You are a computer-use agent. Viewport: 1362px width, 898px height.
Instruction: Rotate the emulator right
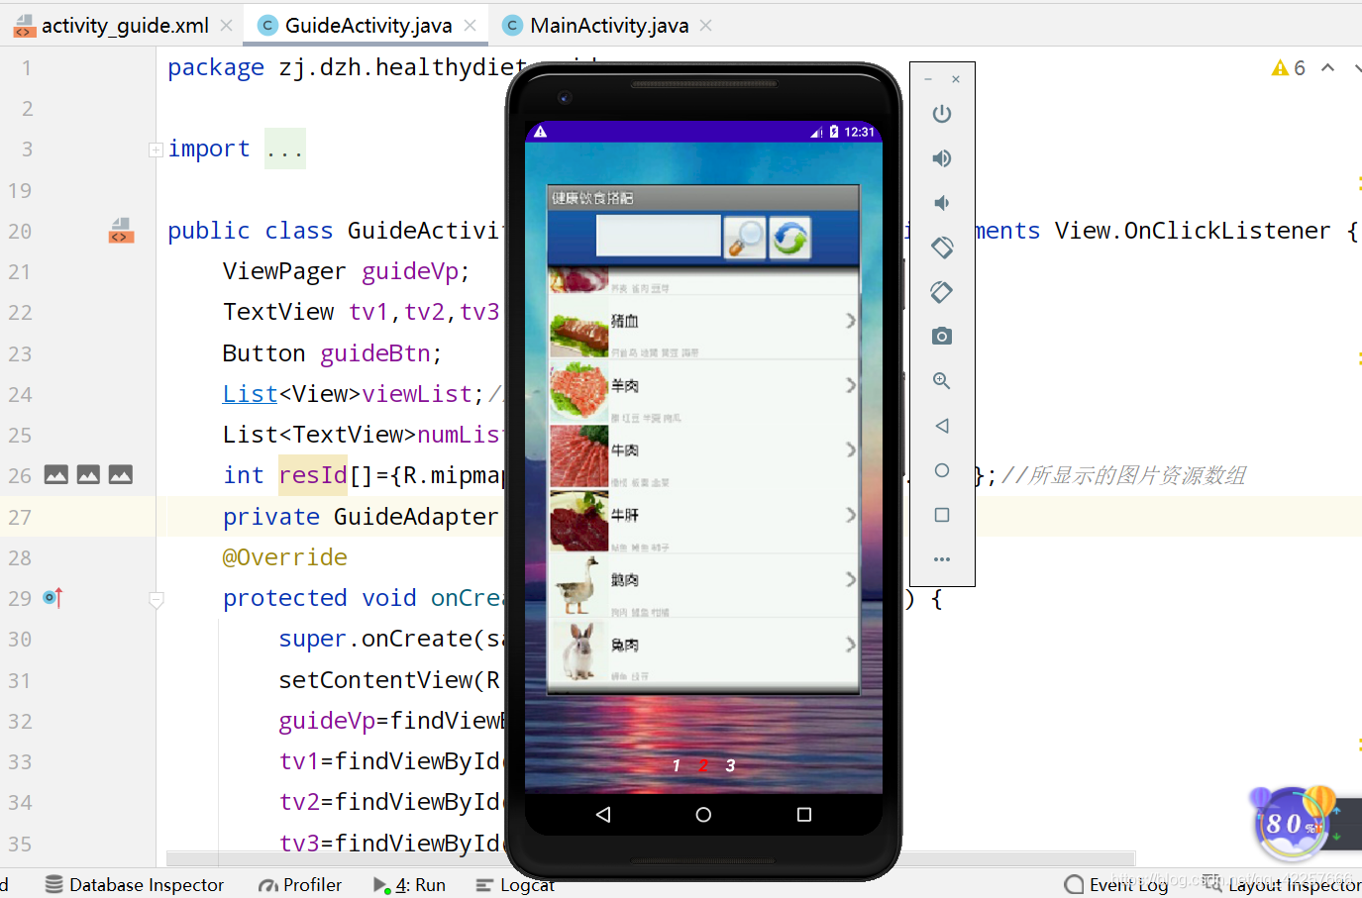[x=942, y=292]
